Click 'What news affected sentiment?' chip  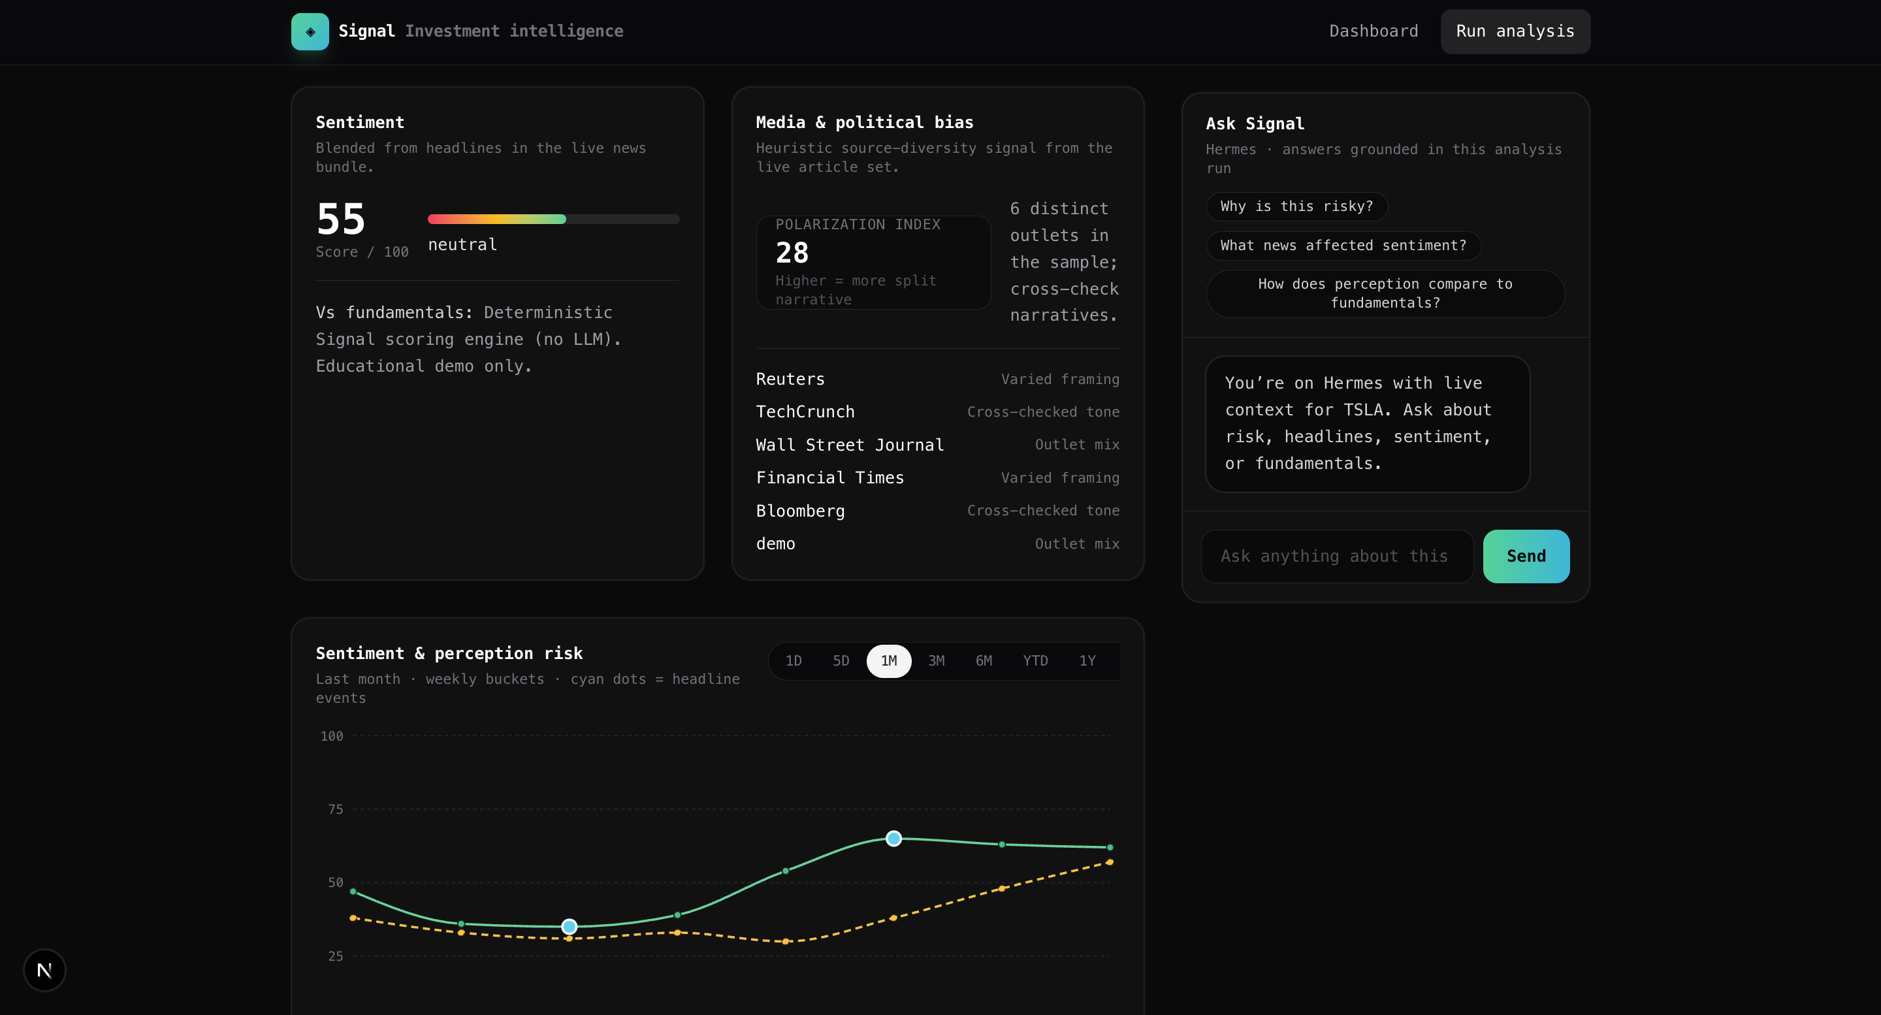pos(1343,246)
